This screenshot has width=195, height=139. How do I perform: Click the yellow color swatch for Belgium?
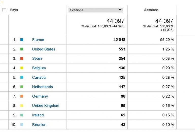(x=22, y=68)
